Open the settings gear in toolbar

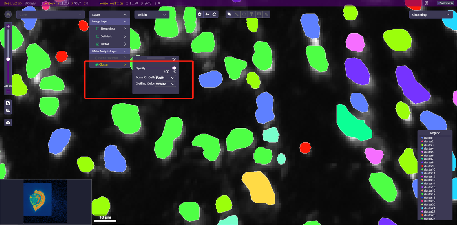tap(200, 14)
